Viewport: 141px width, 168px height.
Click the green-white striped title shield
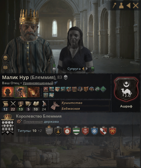pos(76,131)
